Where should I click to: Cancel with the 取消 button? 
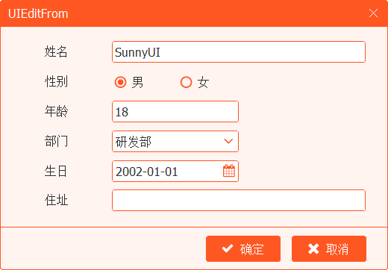329,248
